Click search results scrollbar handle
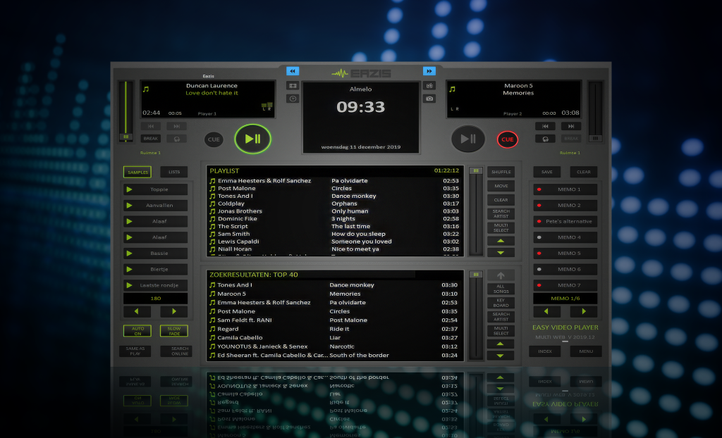The height and width of the screenshot is (438, 722). tap(476, 275)
